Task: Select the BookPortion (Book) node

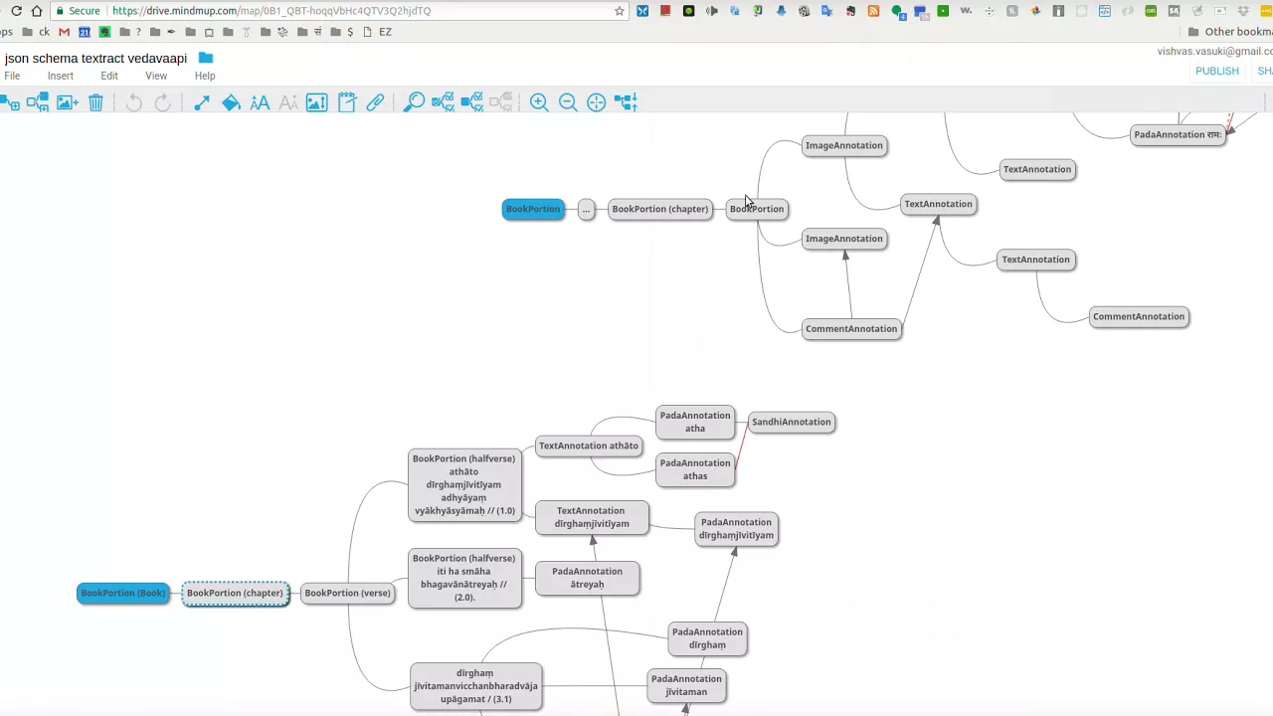Action: pyautogui.click(x=123, y=593)
